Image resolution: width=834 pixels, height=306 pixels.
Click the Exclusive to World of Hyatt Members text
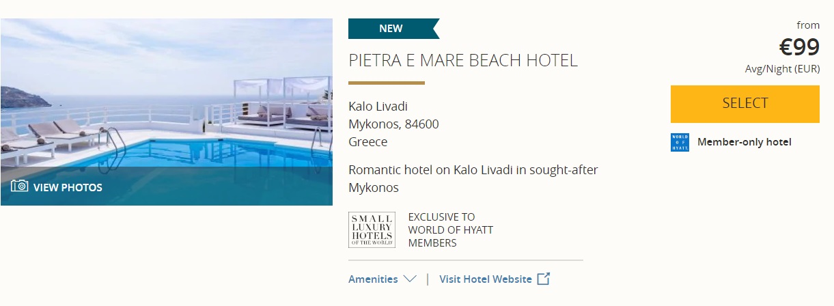[x=450, y=229]
